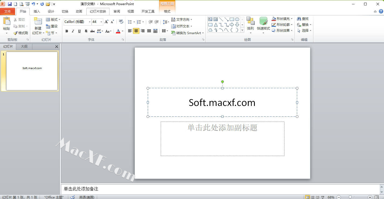Increase font size with the grow font icon
The width and height of the screenshot is (384, 199).
107,22
